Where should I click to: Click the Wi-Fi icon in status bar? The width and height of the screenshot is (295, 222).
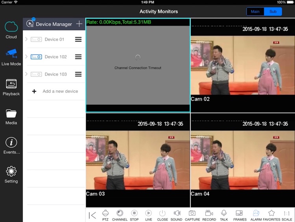pyautogui.click(x=16, y=2)
